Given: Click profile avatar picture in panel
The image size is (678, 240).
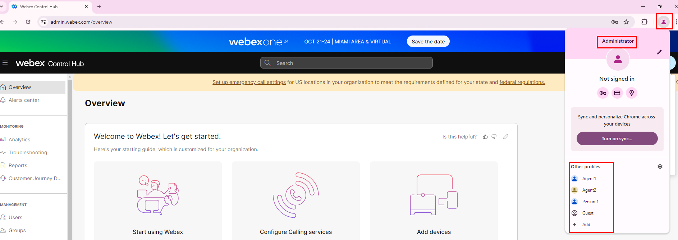Looking at the screenshot, I should click(618, 59).
